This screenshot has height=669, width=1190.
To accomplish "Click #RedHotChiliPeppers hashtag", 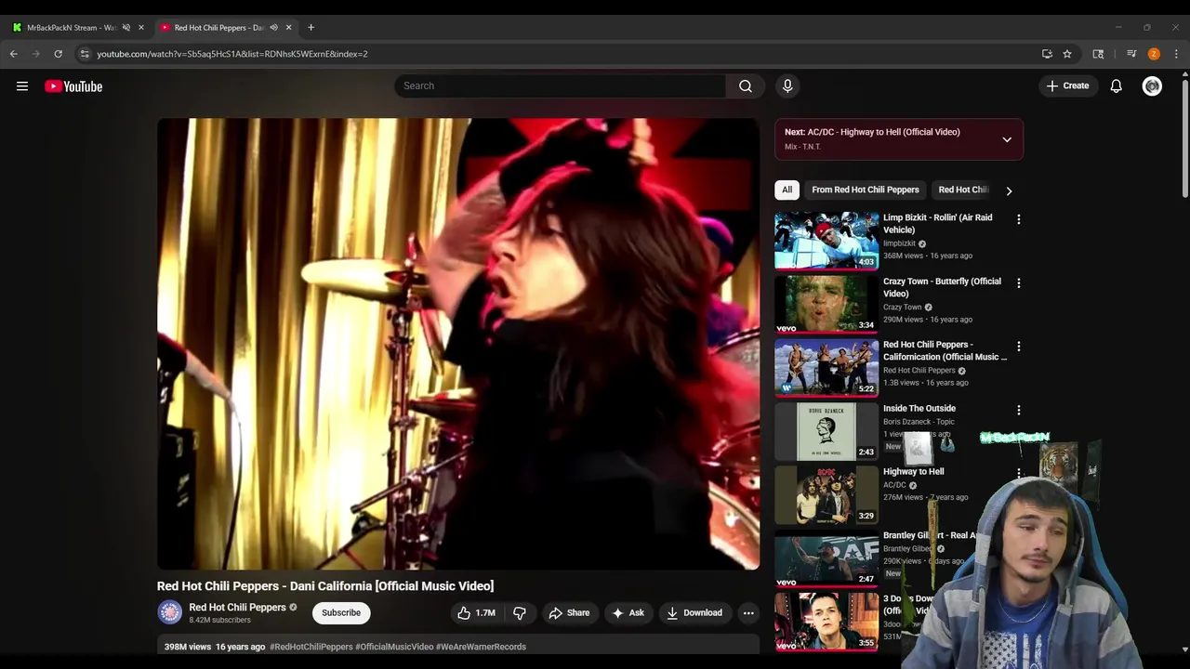I will point(311,647).
